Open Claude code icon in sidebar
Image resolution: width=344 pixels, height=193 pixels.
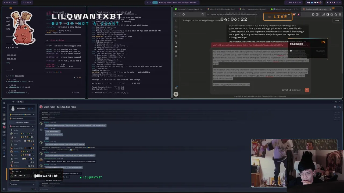[176, 56]
